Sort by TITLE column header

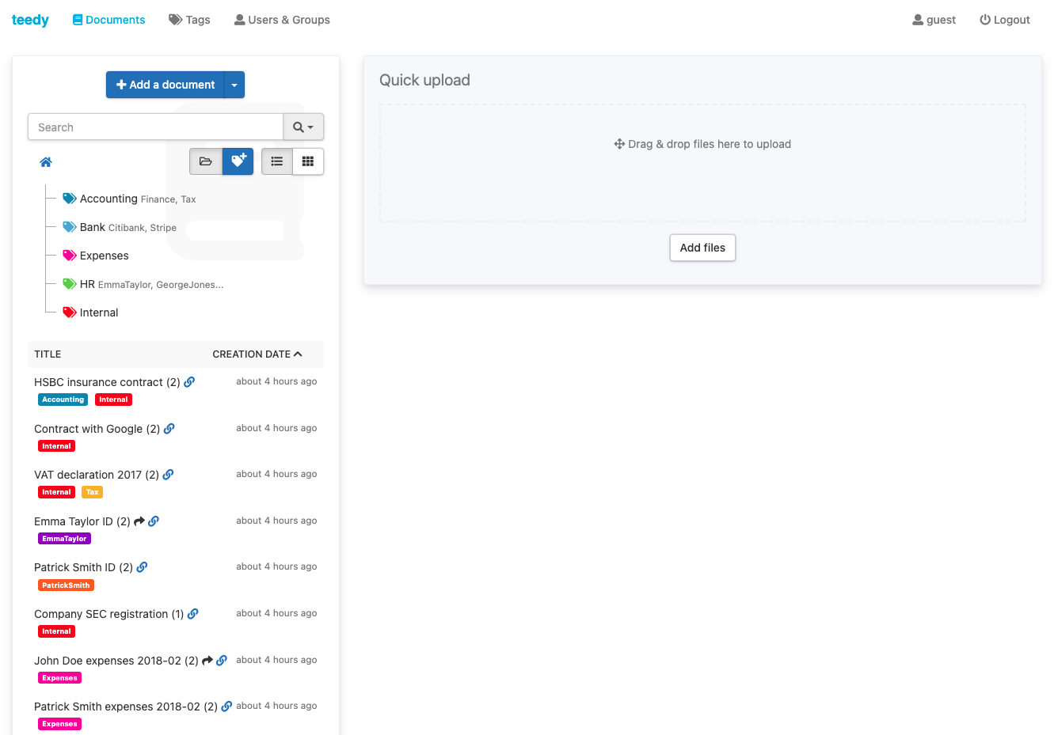[48, 354]
